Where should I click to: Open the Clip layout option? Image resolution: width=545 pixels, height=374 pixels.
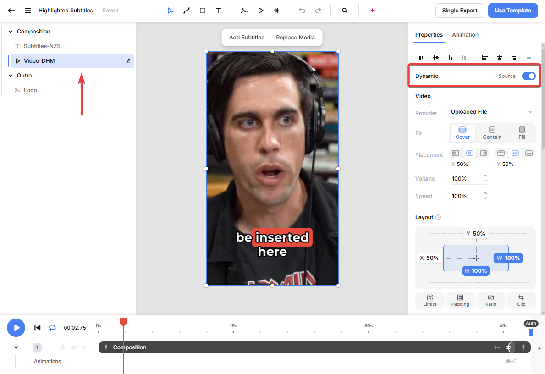point(521,300)
